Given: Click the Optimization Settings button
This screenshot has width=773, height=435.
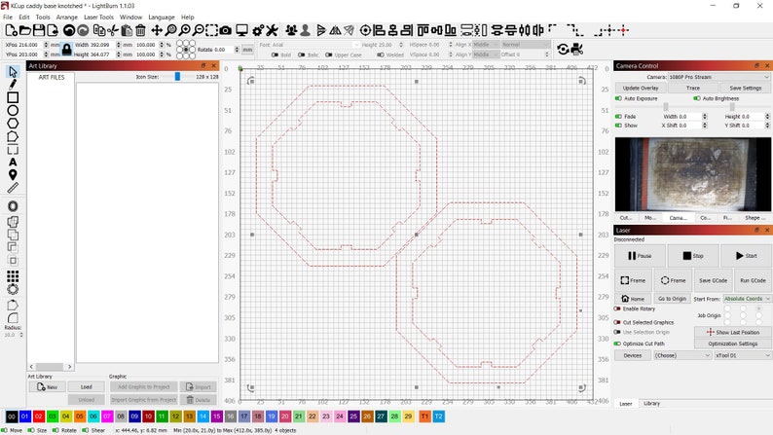Looking at the screenshot, I should pyautogui.click(x=732, y=344).
